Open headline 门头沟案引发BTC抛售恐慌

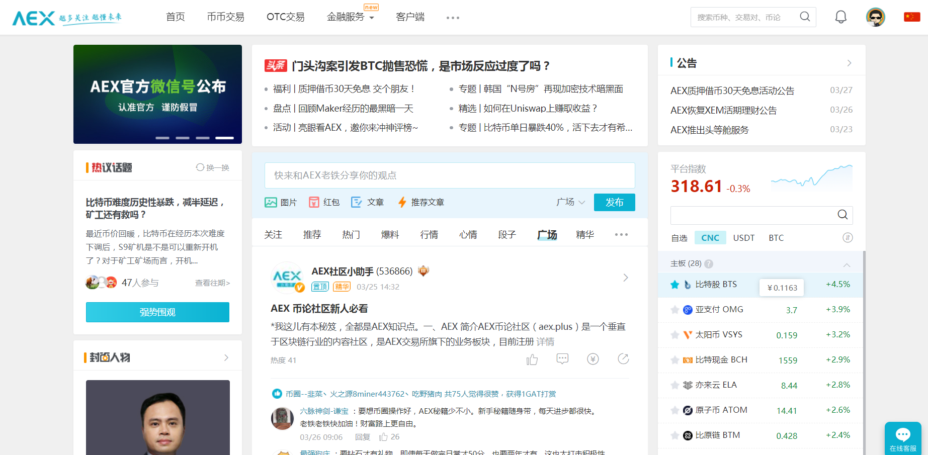[420, 66]
